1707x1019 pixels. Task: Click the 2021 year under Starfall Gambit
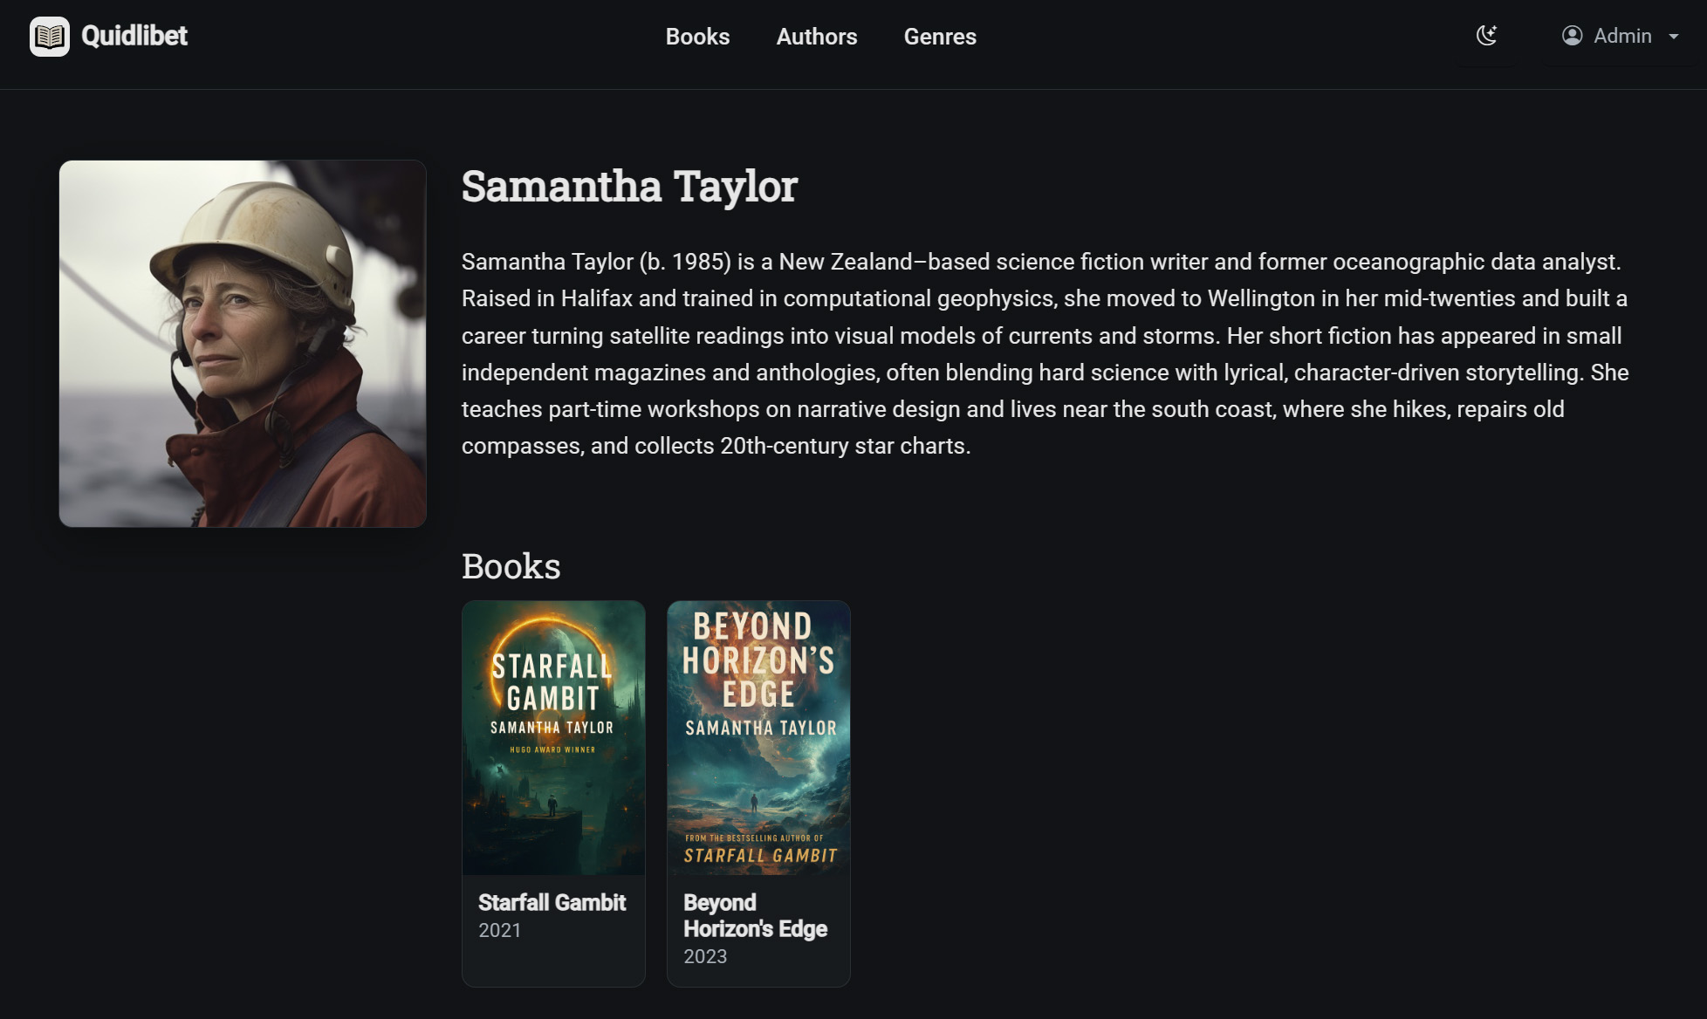pos(499,930)
